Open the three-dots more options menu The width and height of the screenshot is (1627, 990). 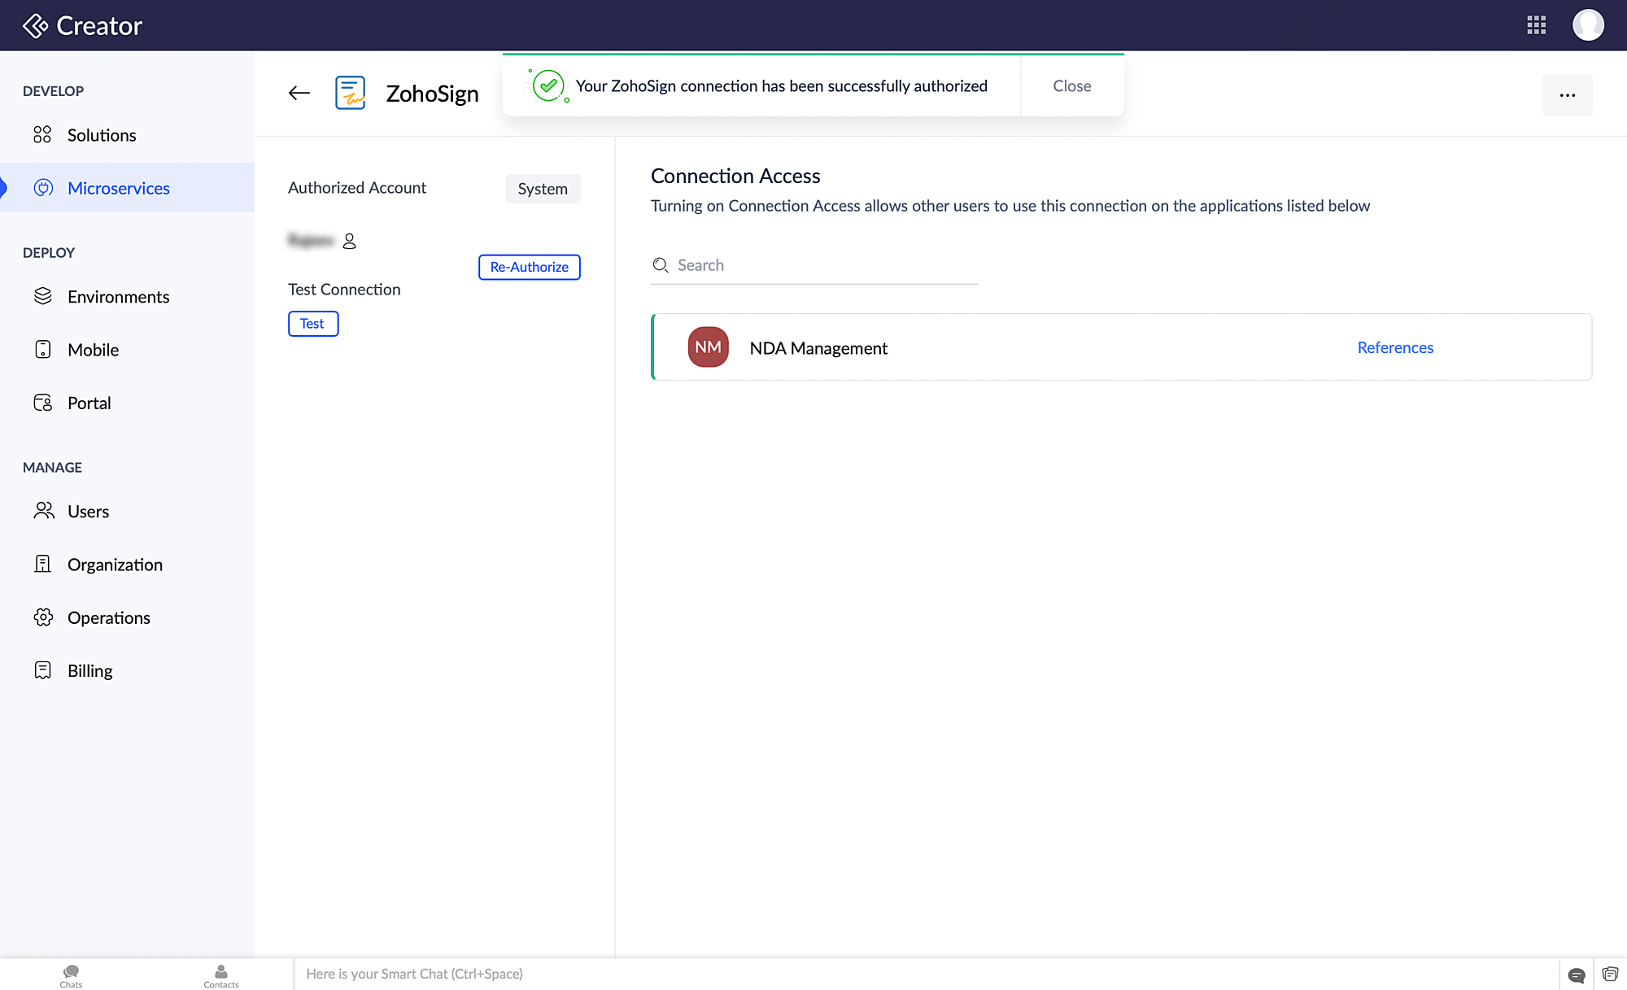[1567, 95]
